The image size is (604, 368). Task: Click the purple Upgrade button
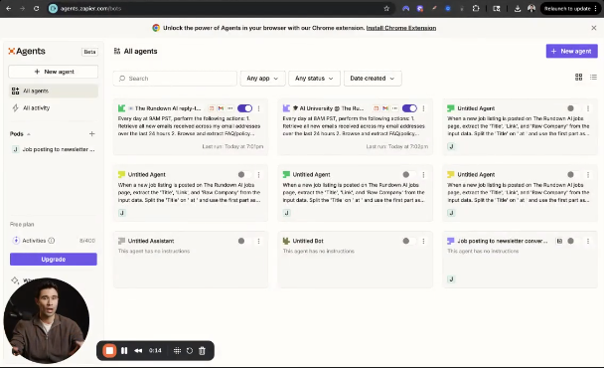54,260
